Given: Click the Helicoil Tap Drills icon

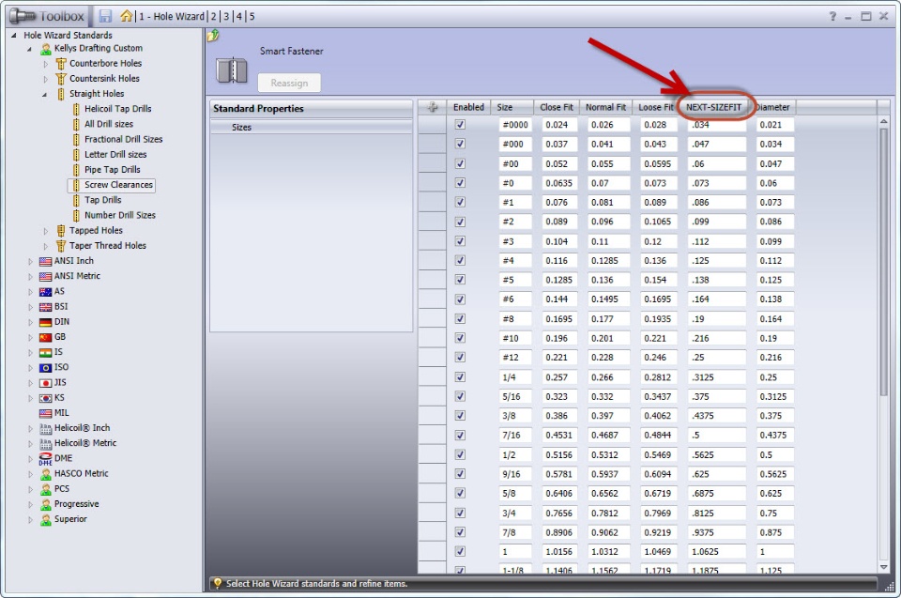Looking at the screenshot, I should click(x=76, y=109).
